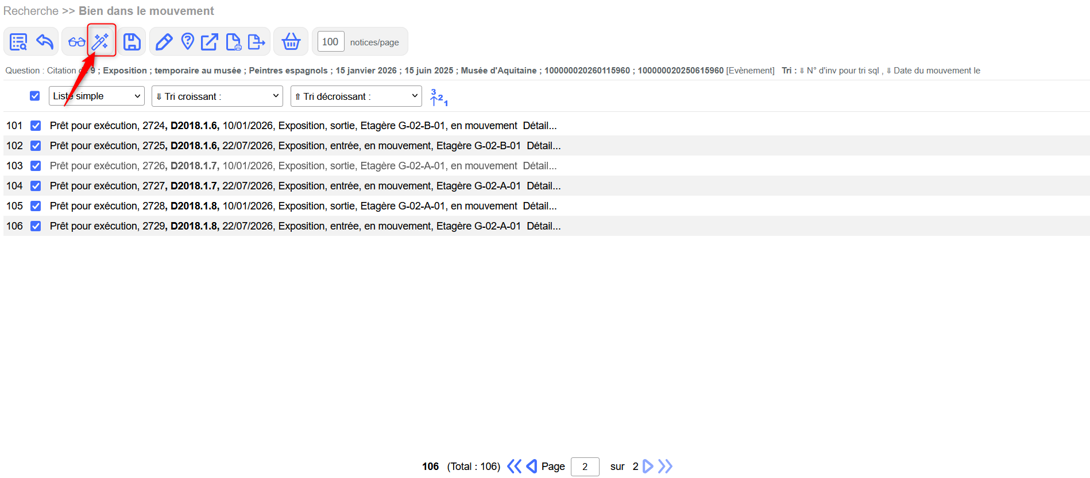Image resolution: width=1090 pixels, height=478 pixels.
Task: Go to the first page with double-left arrows
Action: (x=514, y=467)
